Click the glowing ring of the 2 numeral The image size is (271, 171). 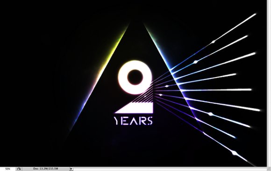(x=135, y=77)
